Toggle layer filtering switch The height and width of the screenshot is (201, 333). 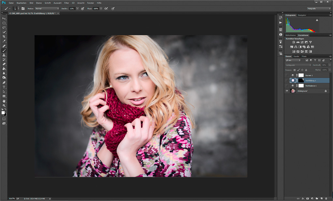(x=330, y=60)
